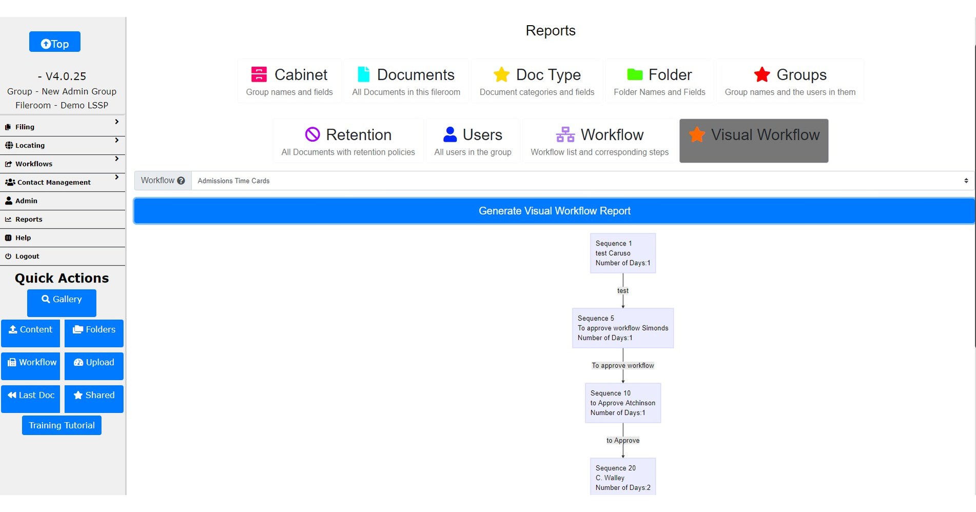976x512 pixels.
Task: Click the Content quick action button
Action: tap(31, 333)
